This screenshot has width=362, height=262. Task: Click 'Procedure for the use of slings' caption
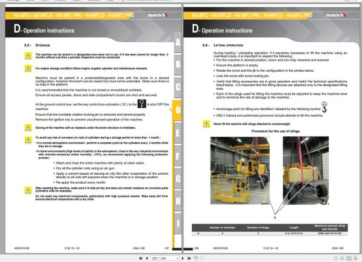[x=276, y=131]
